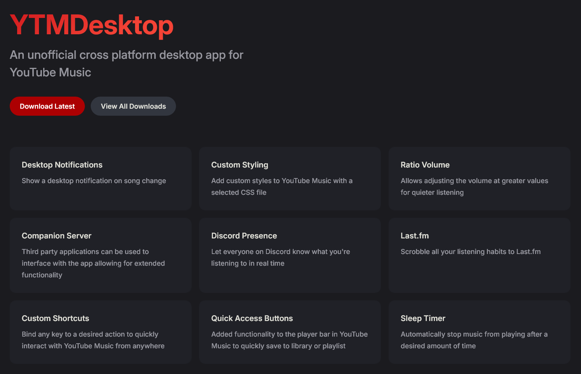The image size is (581, 374).
Task: Select the "Ratio Volume" card title
Action: pyautogui.click(x=425, y=165)
